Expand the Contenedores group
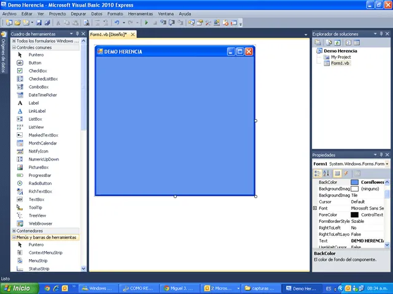The height and width of the screenshot is (294, 393). (14, 231)
